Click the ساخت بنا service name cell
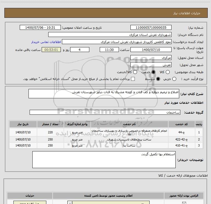Viewport: 211px width, 204px height. (x=129, y=145)
